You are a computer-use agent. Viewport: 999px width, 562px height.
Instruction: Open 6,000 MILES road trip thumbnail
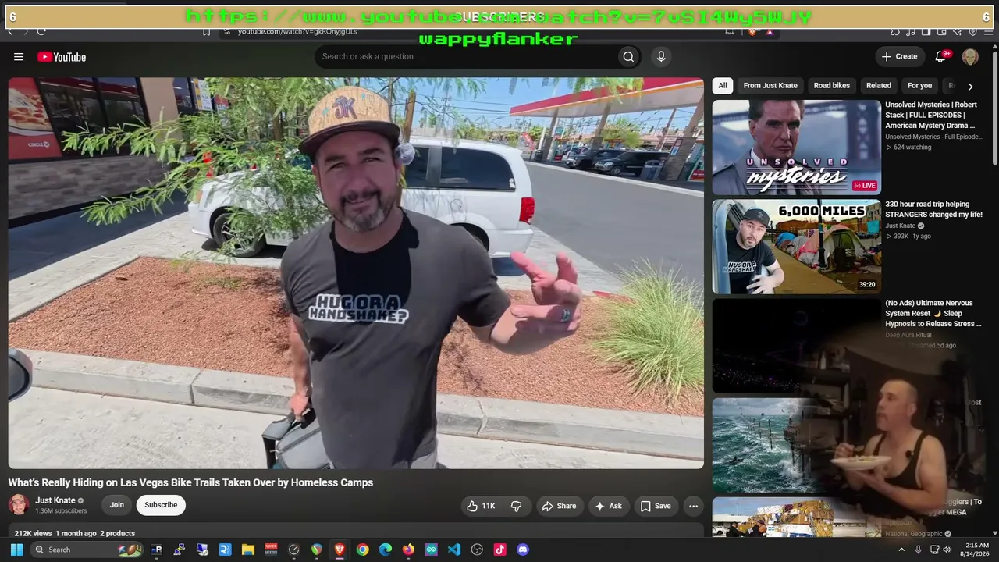coord(796,247)
